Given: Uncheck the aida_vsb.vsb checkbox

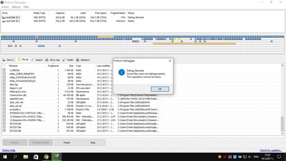Looking at the screenshot, I should (x=4, y=102).
